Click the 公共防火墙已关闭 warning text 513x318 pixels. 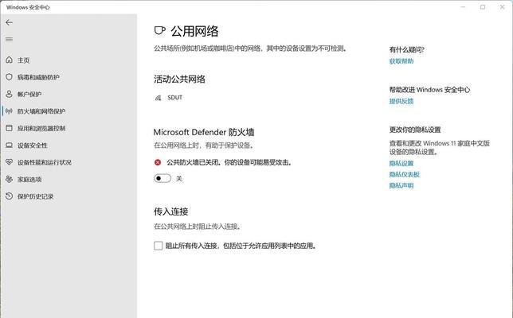[229, 162]
